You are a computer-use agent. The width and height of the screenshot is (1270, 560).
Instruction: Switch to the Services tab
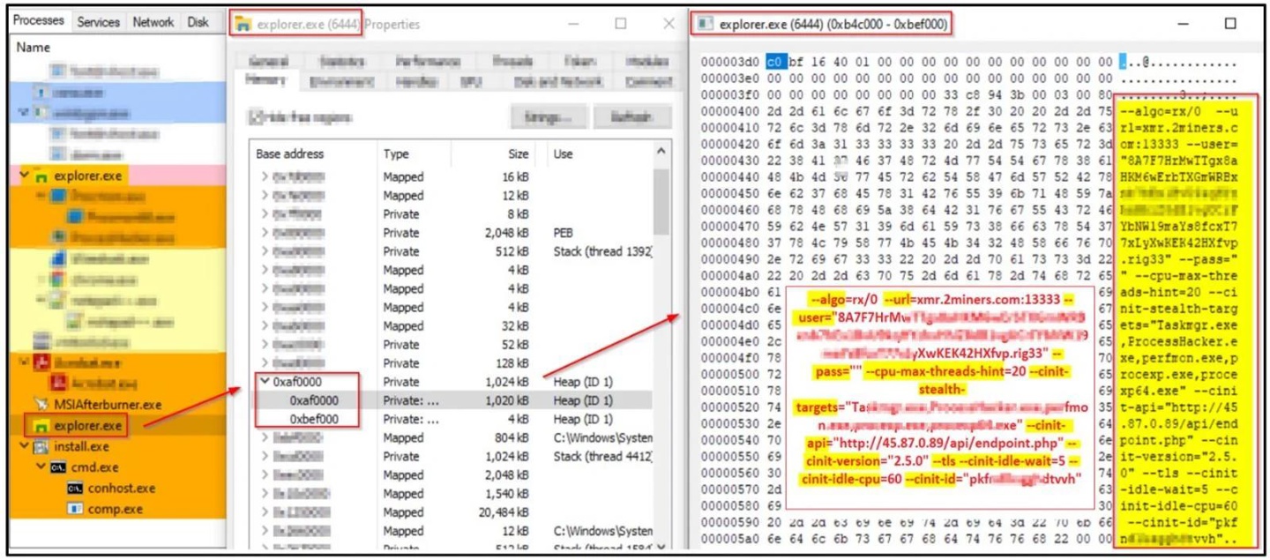click(98, 22)
